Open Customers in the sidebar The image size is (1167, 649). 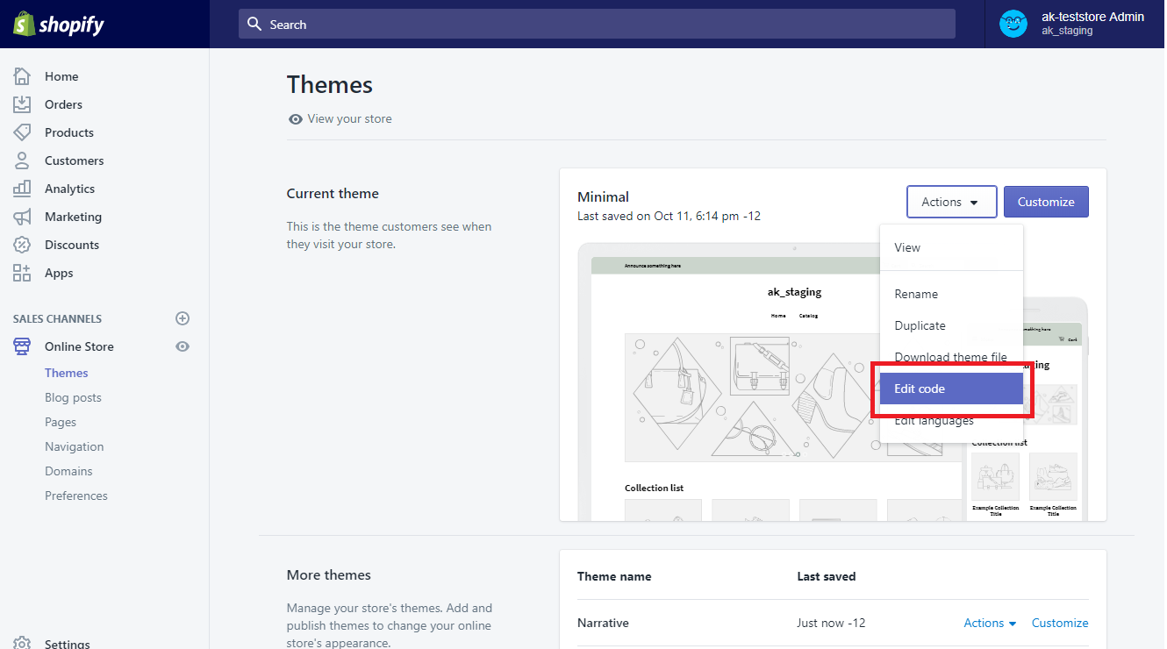coord(75,160)
